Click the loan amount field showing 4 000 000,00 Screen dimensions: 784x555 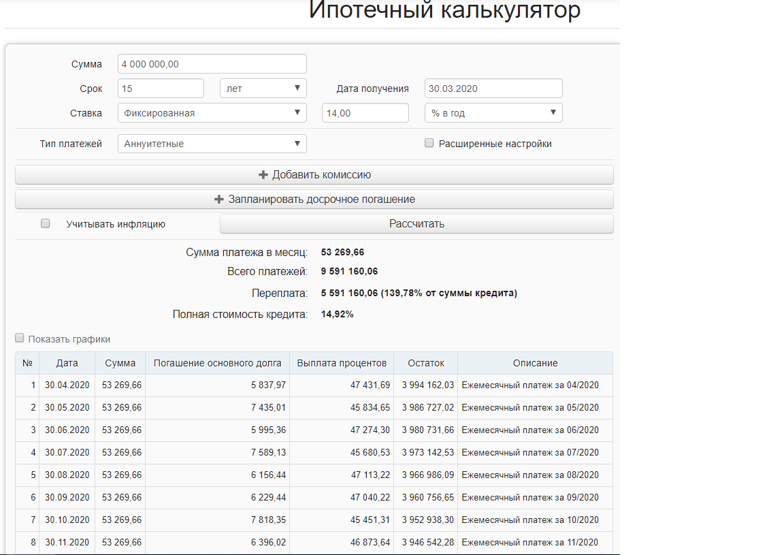212,64
